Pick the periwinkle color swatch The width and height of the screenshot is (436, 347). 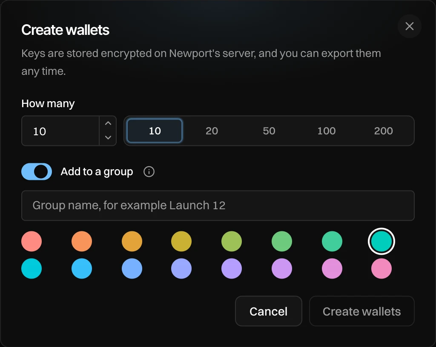tap(181, 268)
